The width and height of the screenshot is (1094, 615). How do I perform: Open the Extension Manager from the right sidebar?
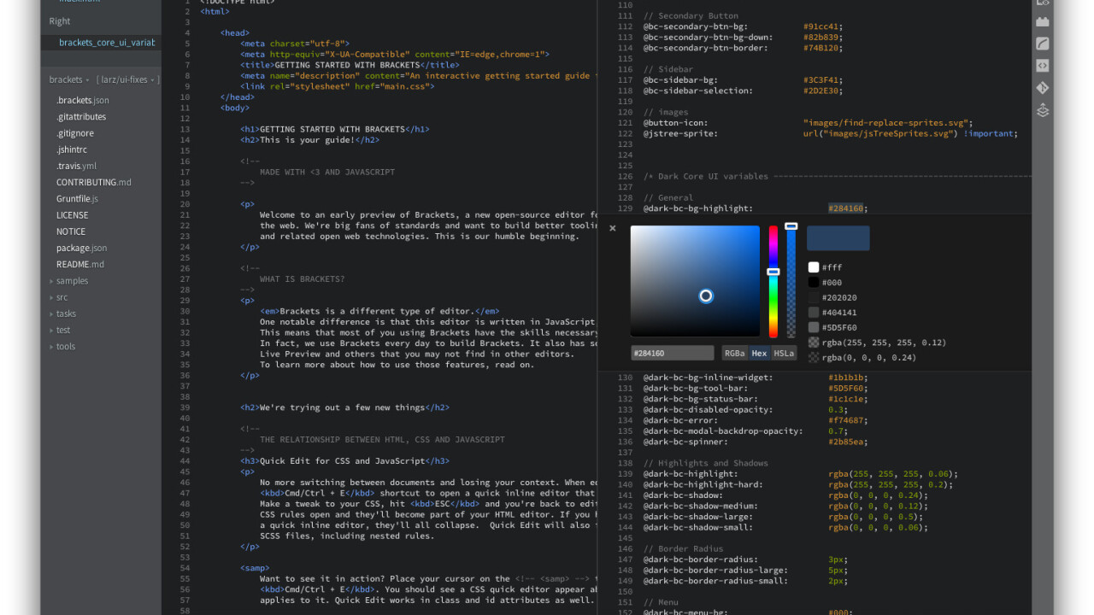(1043, 21)
